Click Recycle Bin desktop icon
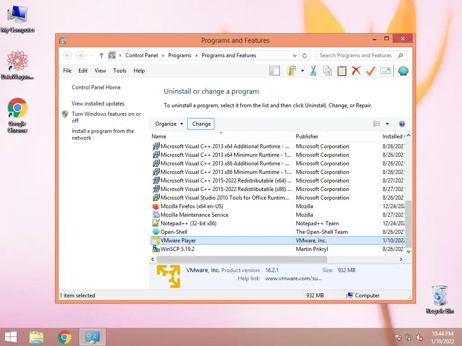This screenshot has height=346, width=462. point(440,299)
